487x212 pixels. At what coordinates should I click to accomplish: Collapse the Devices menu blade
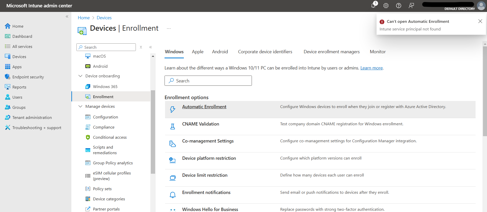click(151, 47)
